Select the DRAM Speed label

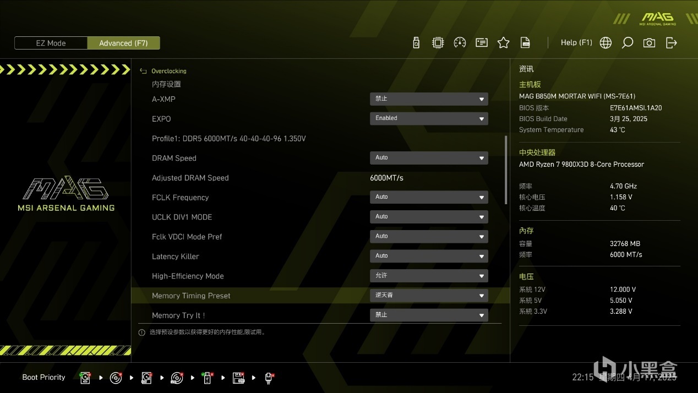(x=174, y=158)
